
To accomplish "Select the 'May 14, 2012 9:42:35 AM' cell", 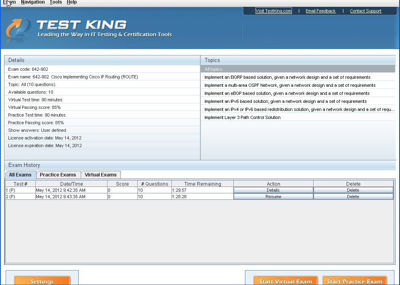I will pyautogui.click(x=71, y=190).
